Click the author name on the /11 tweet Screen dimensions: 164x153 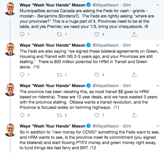52,86
